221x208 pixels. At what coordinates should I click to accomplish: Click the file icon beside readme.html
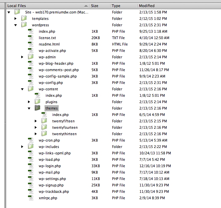pos(31,44)
